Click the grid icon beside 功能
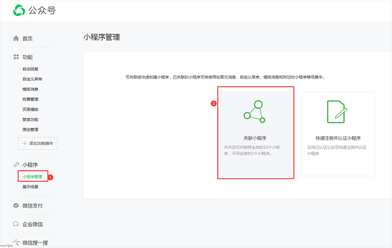392x248 pixels. click(x=16, y=57)
